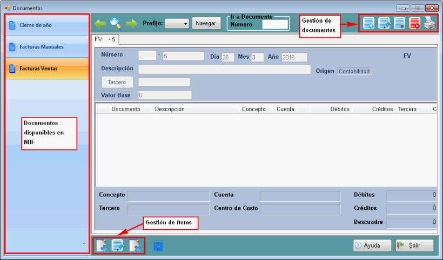443x260 pixels.
Task: Click the edit item icon
Action: tap(118, 245)
